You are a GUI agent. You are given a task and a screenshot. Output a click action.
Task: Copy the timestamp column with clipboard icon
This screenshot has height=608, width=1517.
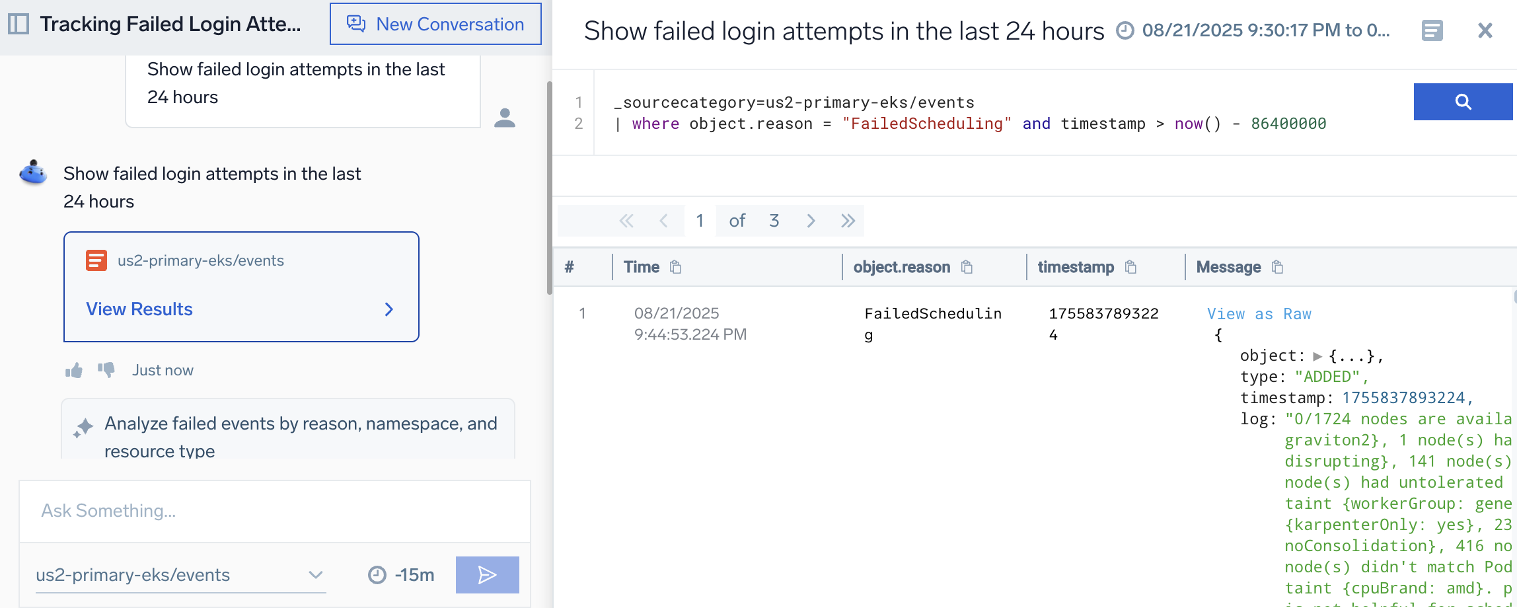click(x=1130, y=267)
